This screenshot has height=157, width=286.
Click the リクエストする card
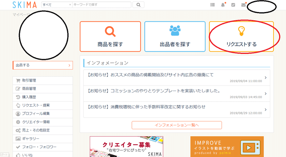point(241,37)
